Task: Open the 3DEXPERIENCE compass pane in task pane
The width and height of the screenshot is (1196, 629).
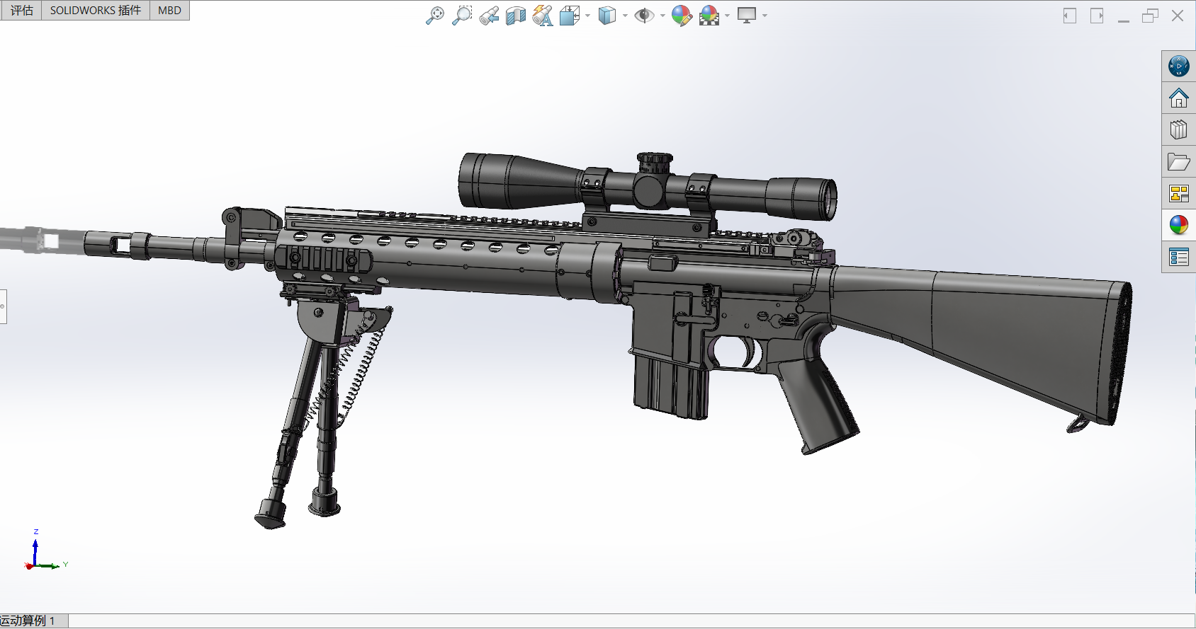Action: [1178, 67]
